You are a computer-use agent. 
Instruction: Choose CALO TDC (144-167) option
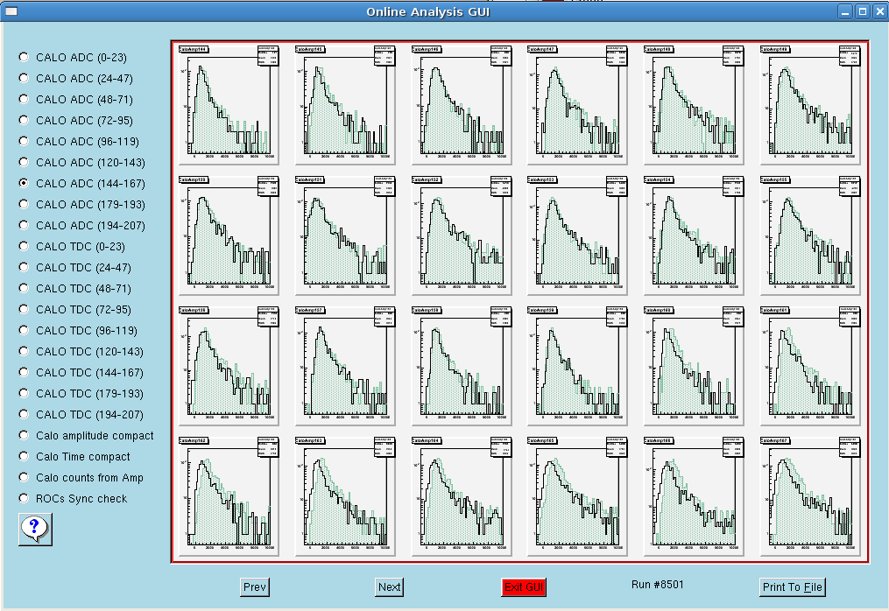[x=24, y=371]
